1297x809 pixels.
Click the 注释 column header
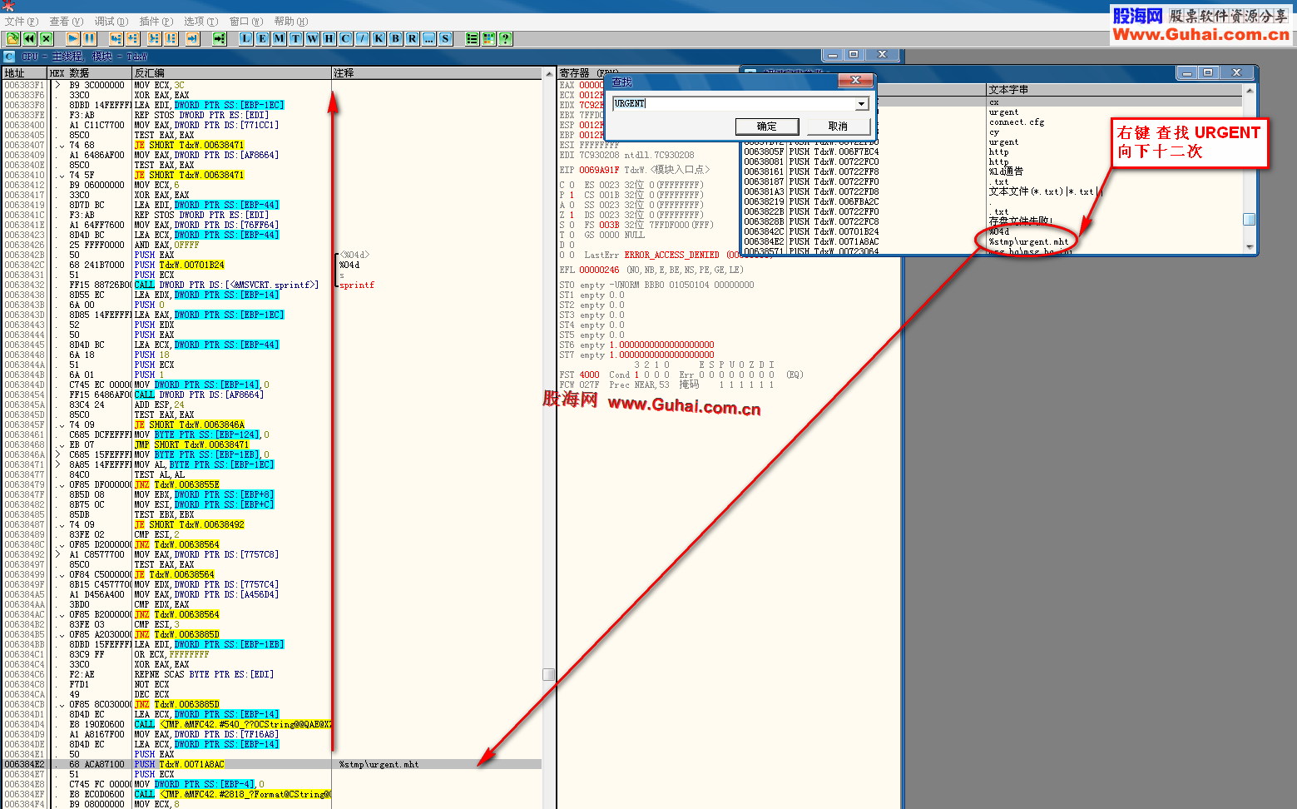[x=437, y=73]
